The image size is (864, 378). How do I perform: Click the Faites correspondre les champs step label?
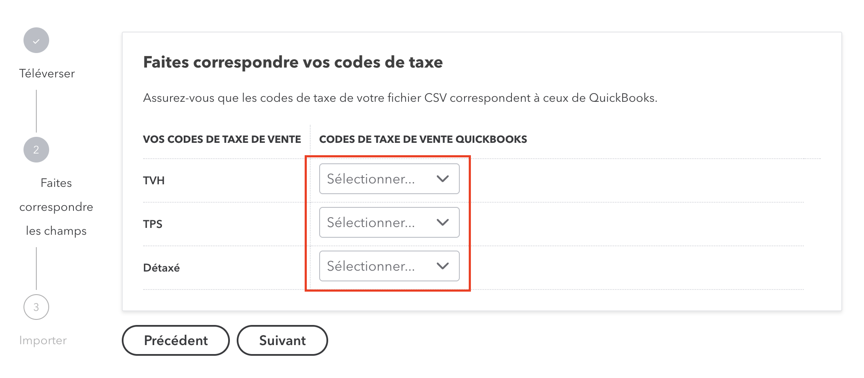click(x=56, y=207)
